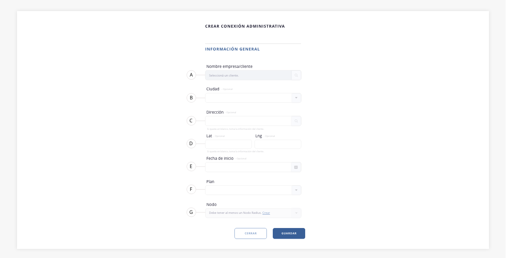Open the calendar icon for Fecha de inicio

pyautogui.click(x=296, y=167)
